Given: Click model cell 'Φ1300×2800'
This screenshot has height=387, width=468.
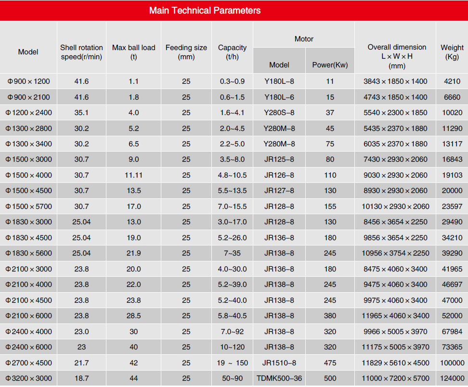Looking at the screenshot, I should pyautogui.click(x=28, y=129).
